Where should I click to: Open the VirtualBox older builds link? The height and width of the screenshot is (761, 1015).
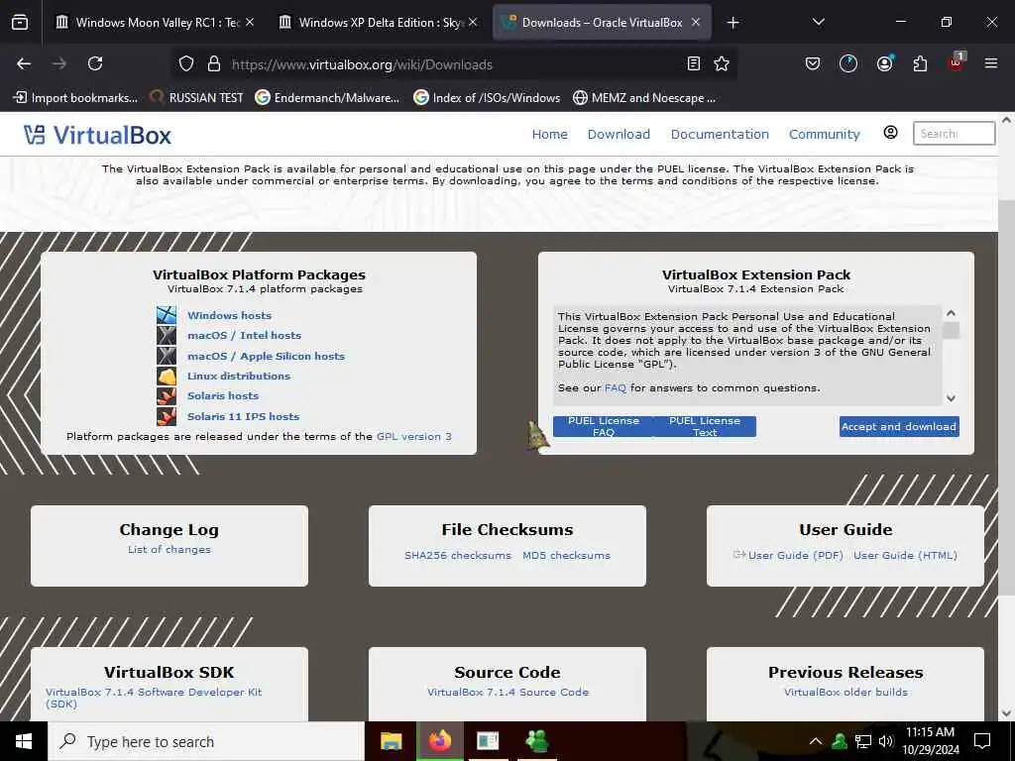click(x=846, y=692)
